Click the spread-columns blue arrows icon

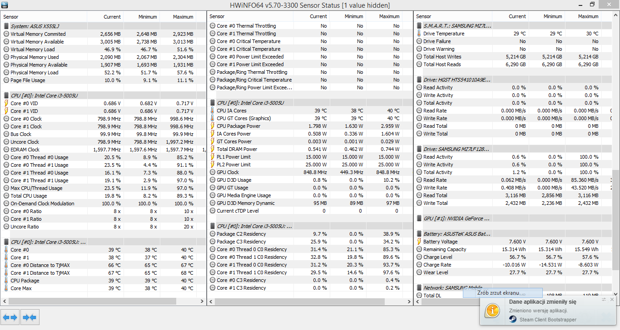pos(10,317)
